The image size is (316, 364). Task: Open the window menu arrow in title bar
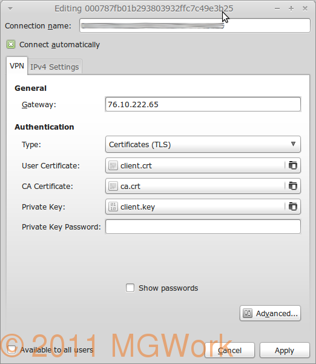[x=10, y=9]
